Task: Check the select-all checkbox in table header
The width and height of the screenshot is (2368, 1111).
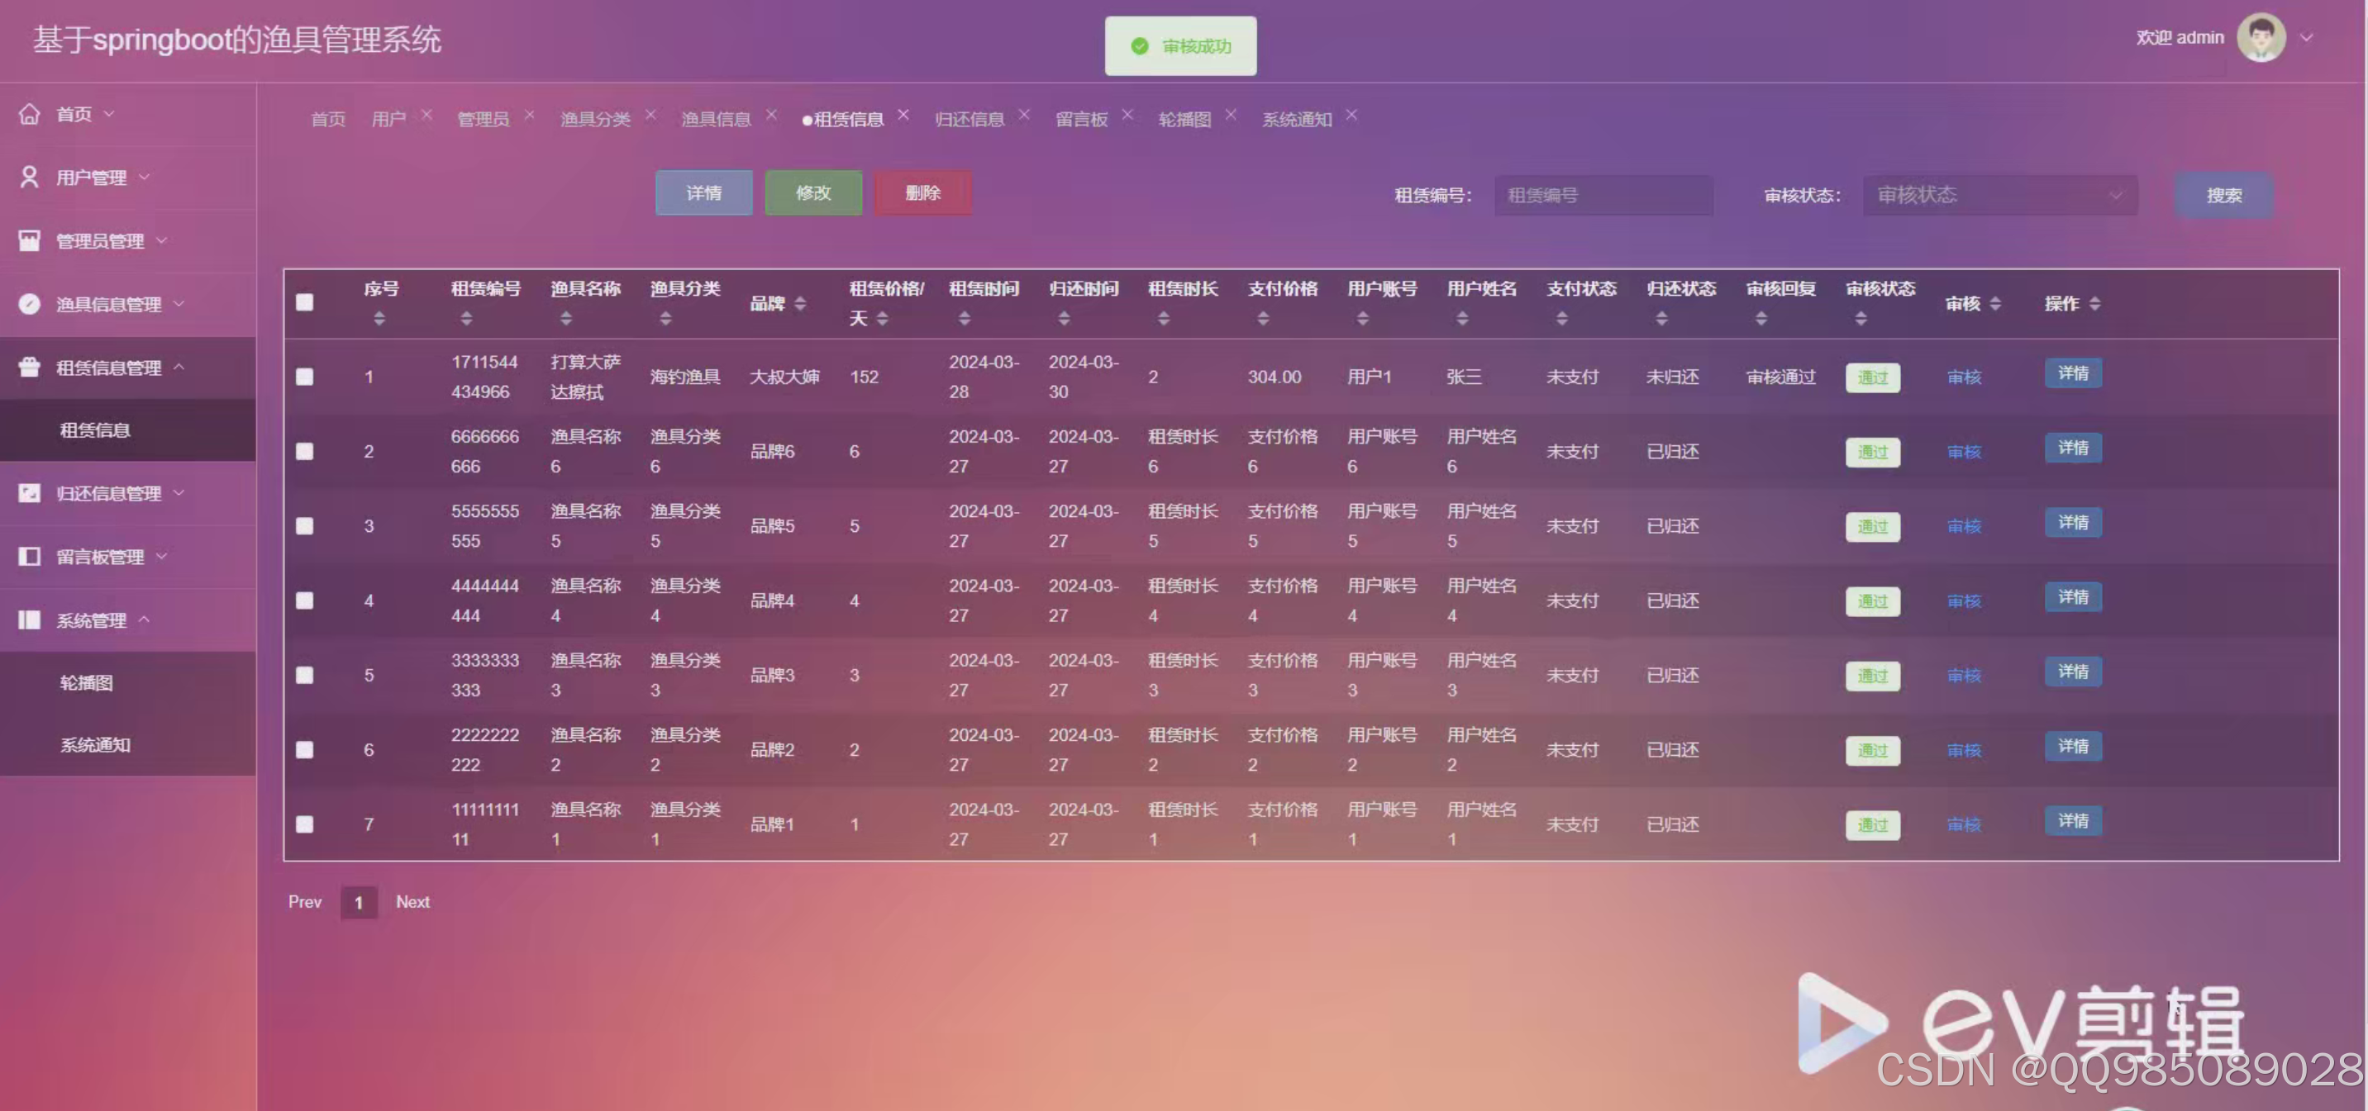Action: [304, 302]
